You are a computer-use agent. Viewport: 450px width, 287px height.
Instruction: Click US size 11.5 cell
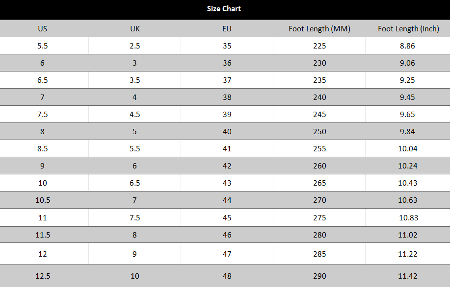coord(43,235)
